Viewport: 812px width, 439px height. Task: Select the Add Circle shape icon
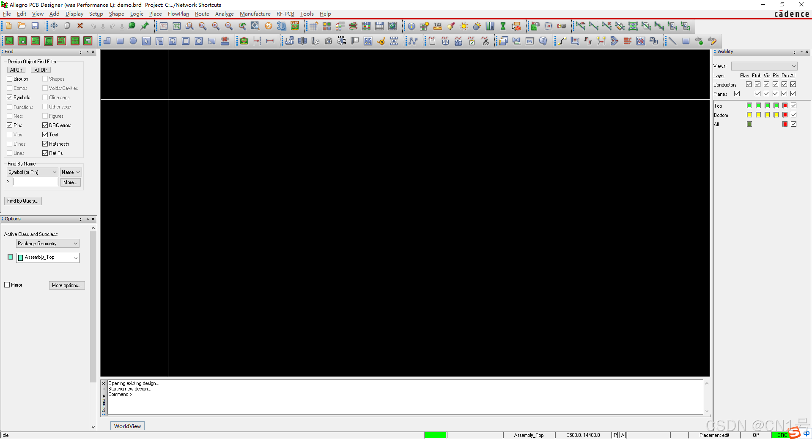click(133, 41)
